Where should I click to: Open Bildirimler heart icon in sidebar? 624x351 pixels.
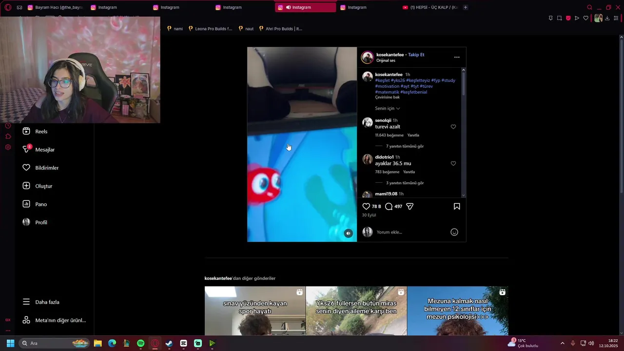(x=26, y=168)
